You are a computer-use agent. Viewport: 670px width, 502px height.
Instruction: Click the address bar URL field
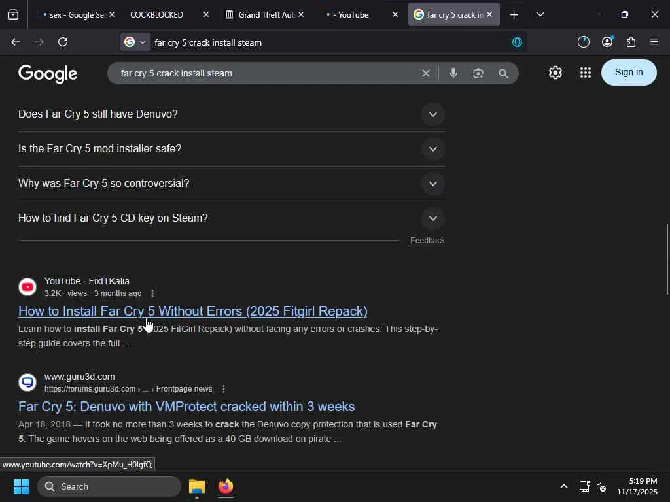tap(329, 42)
